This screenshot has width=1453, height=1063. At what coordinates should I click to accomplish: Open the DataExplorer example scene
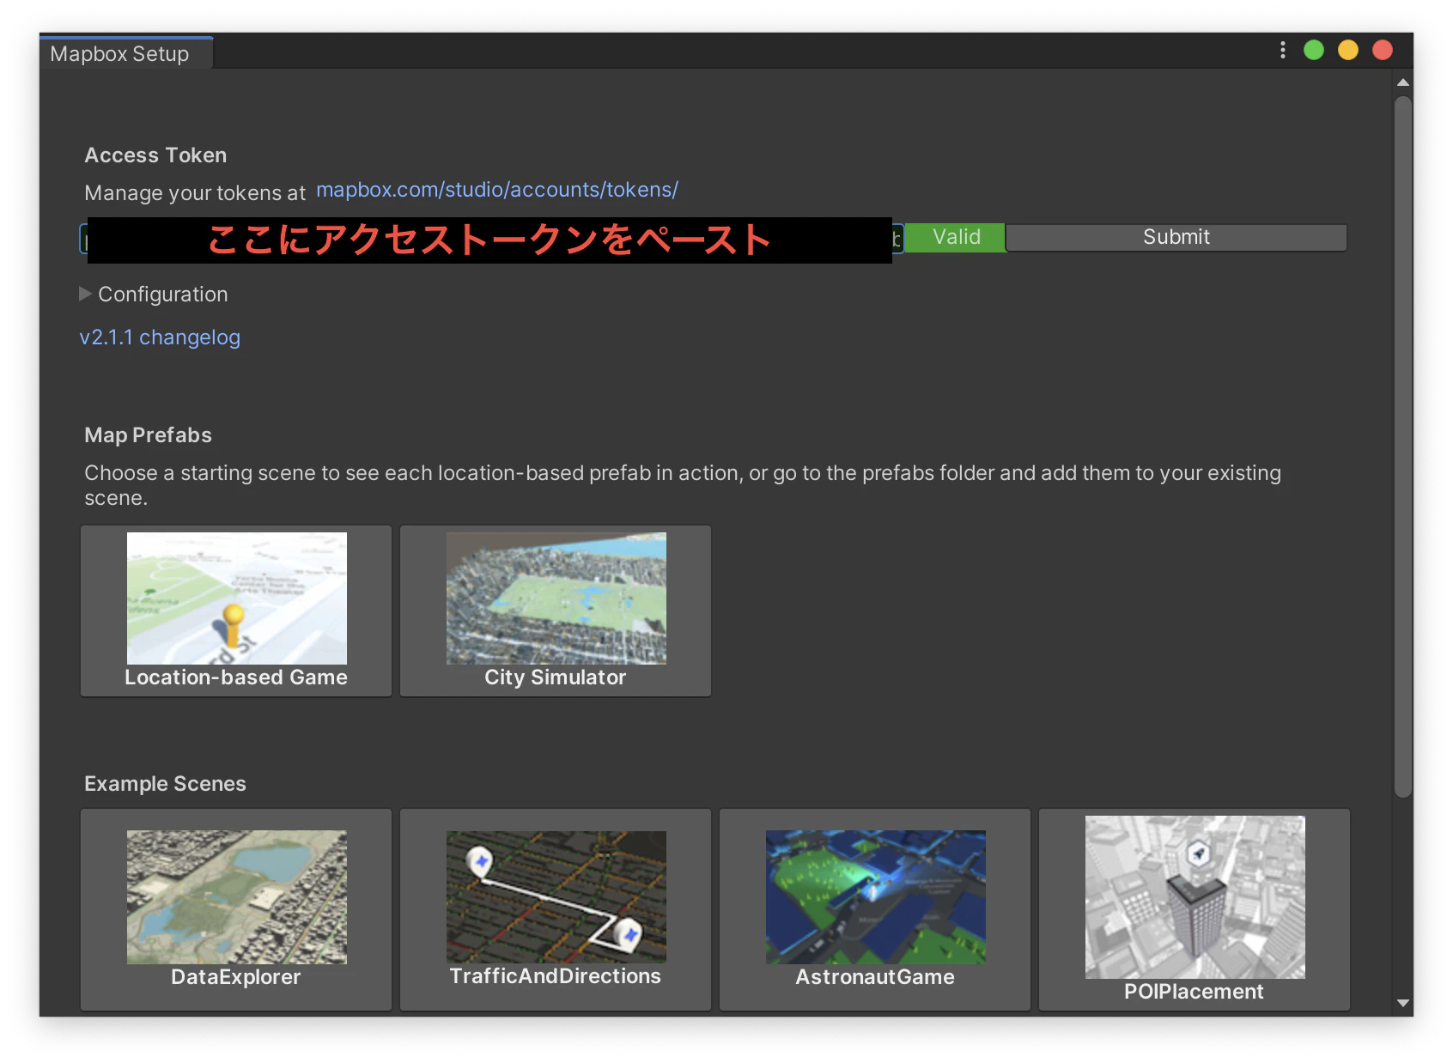tap(236, 909)
